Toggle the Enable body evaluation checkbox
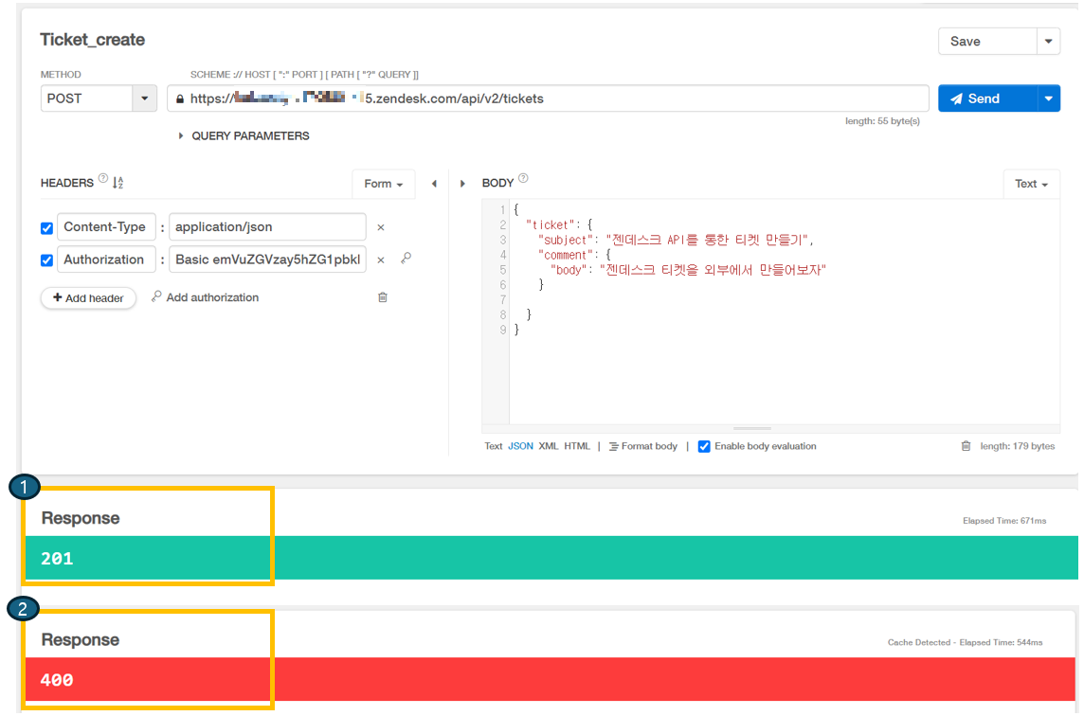This screenshot has height=716, width=1084. [x=704, y=446]
